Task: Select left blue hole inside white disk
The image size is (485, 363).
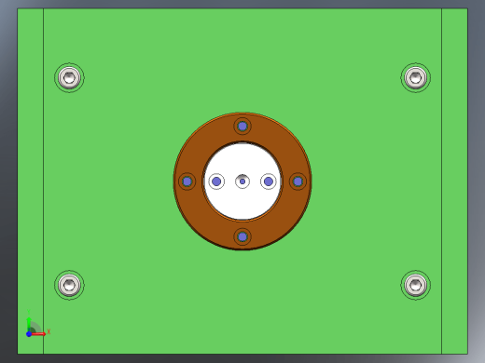Action: 216,181
